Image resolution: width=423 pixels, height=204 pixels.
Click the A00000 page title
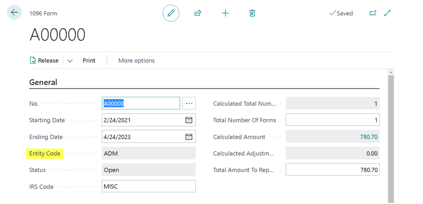(x=57, y=35)
